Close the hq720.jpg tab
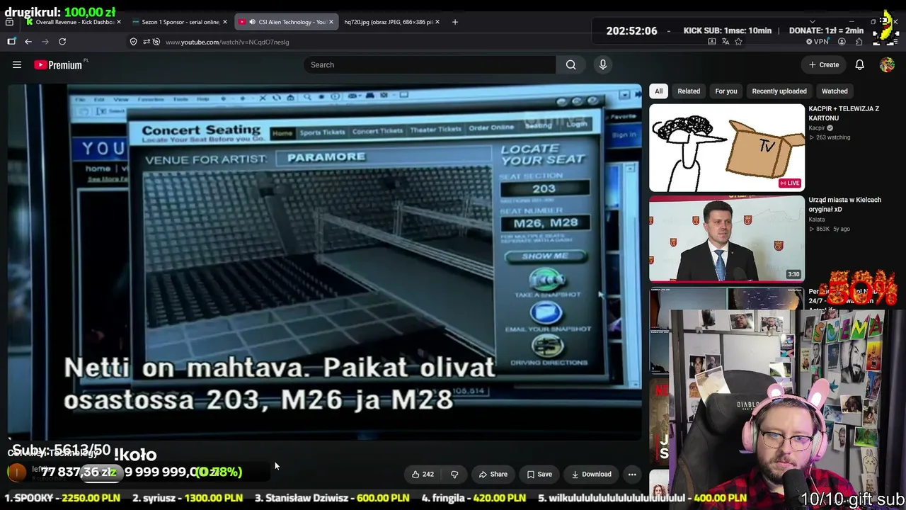Viewport: 906px width, 510px height. (x=437, y=22)
